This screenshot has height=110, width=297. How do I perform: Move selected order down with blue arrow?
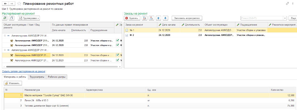click(165, 18)
